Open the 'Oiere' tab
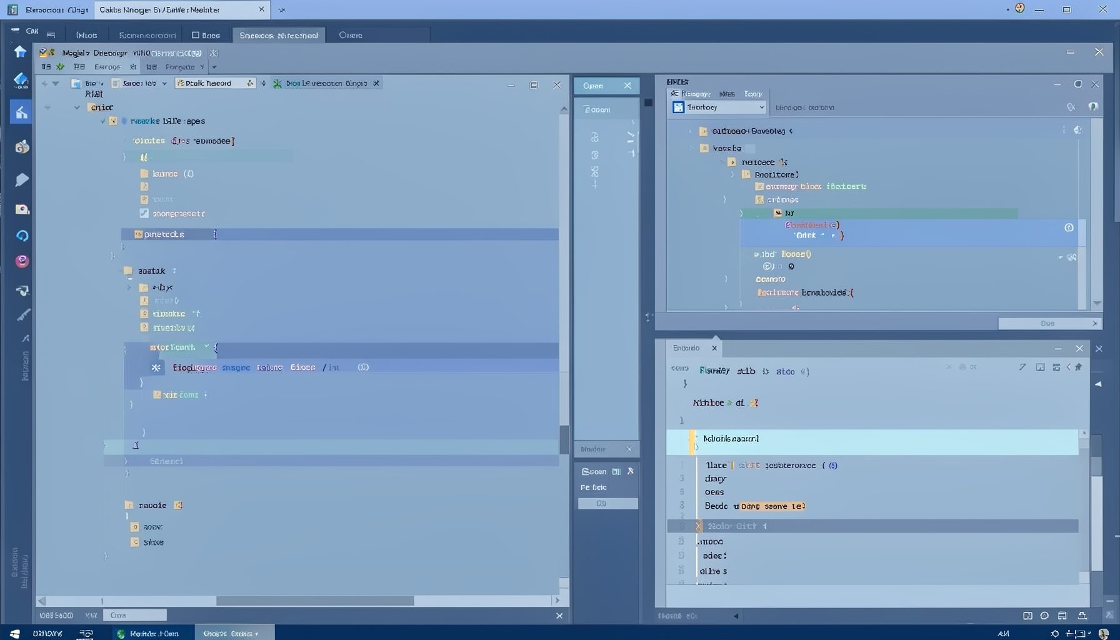 351,35
